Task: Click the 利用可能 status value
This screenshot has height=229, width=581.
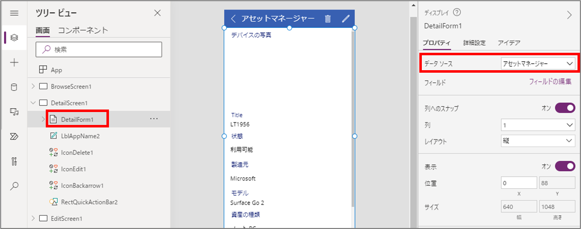Action: (x=242, y=150)
